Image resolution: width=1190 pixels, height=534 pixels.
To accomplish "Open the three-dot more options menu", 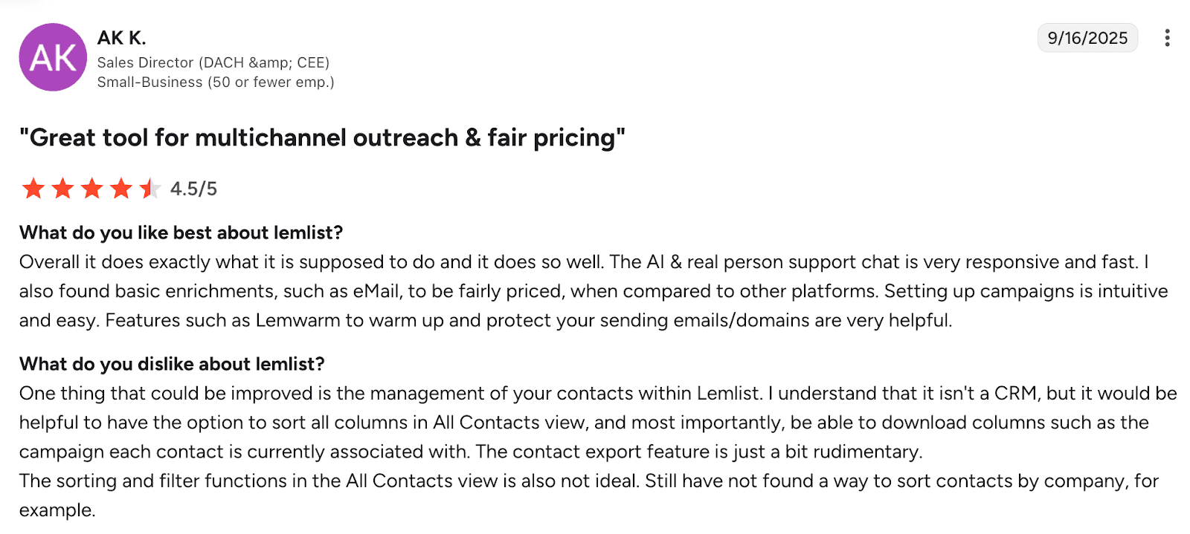I will click(x=1167, y=38).
